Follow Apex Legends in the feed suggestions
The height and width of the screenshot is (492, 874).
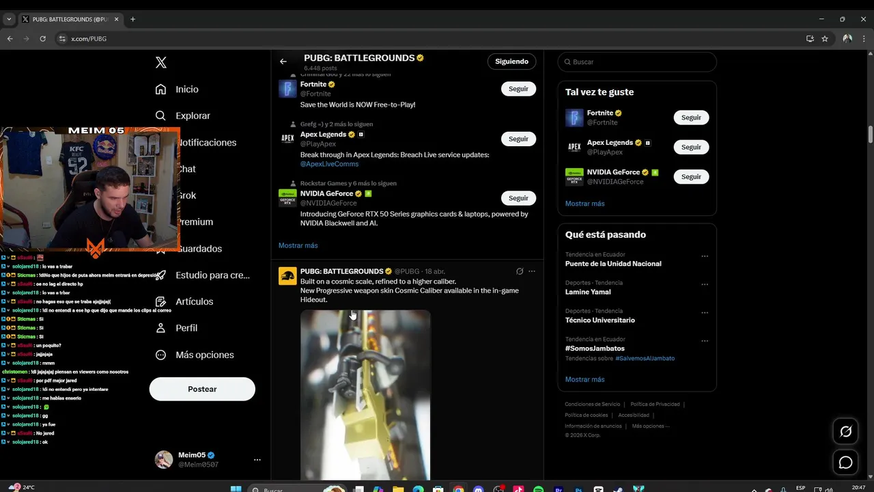[518, 139]
